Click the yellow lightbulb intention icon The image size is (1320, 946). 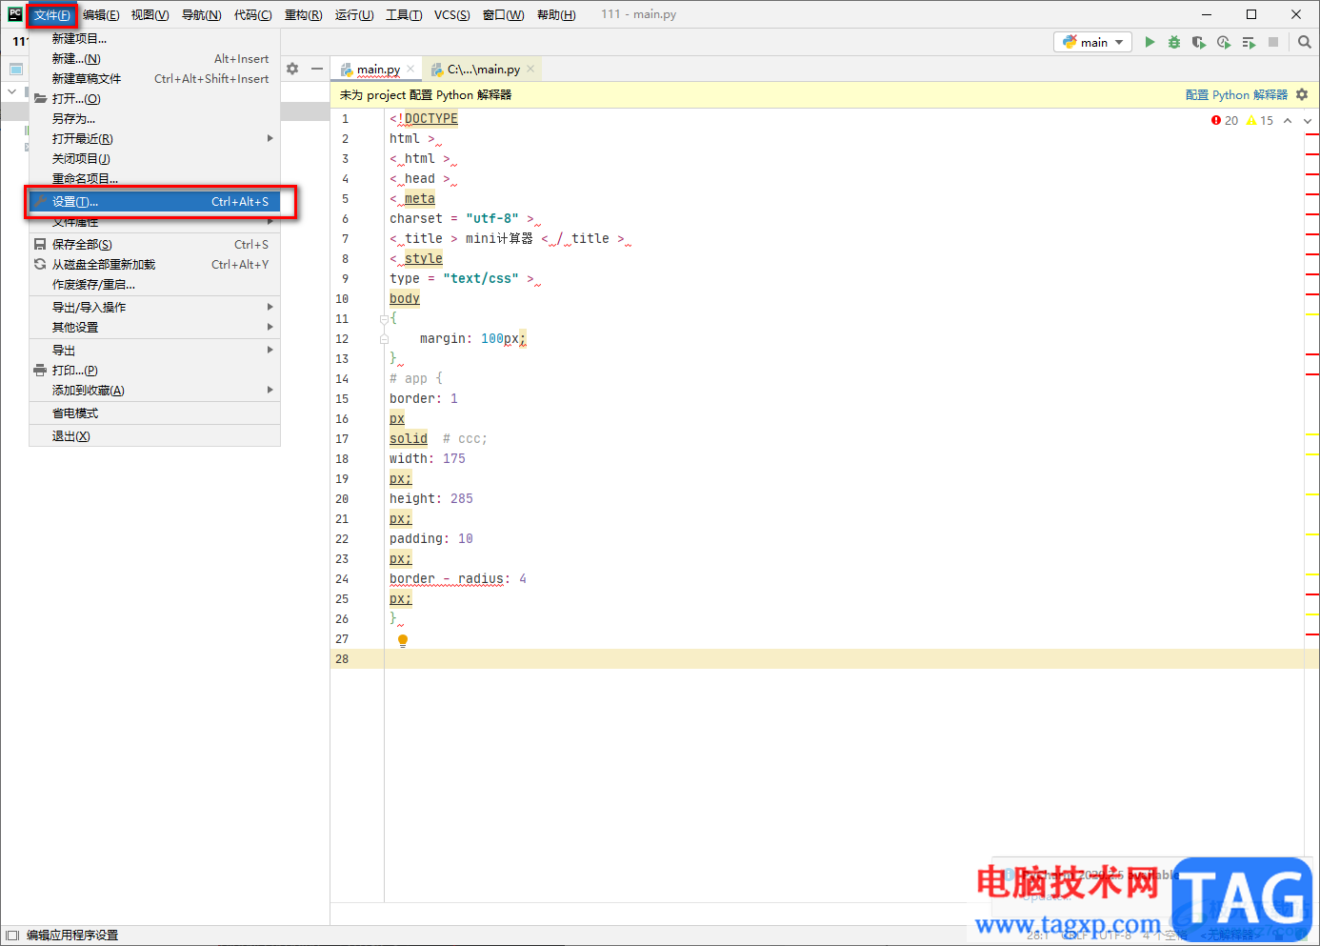click(x=403, y=640)
